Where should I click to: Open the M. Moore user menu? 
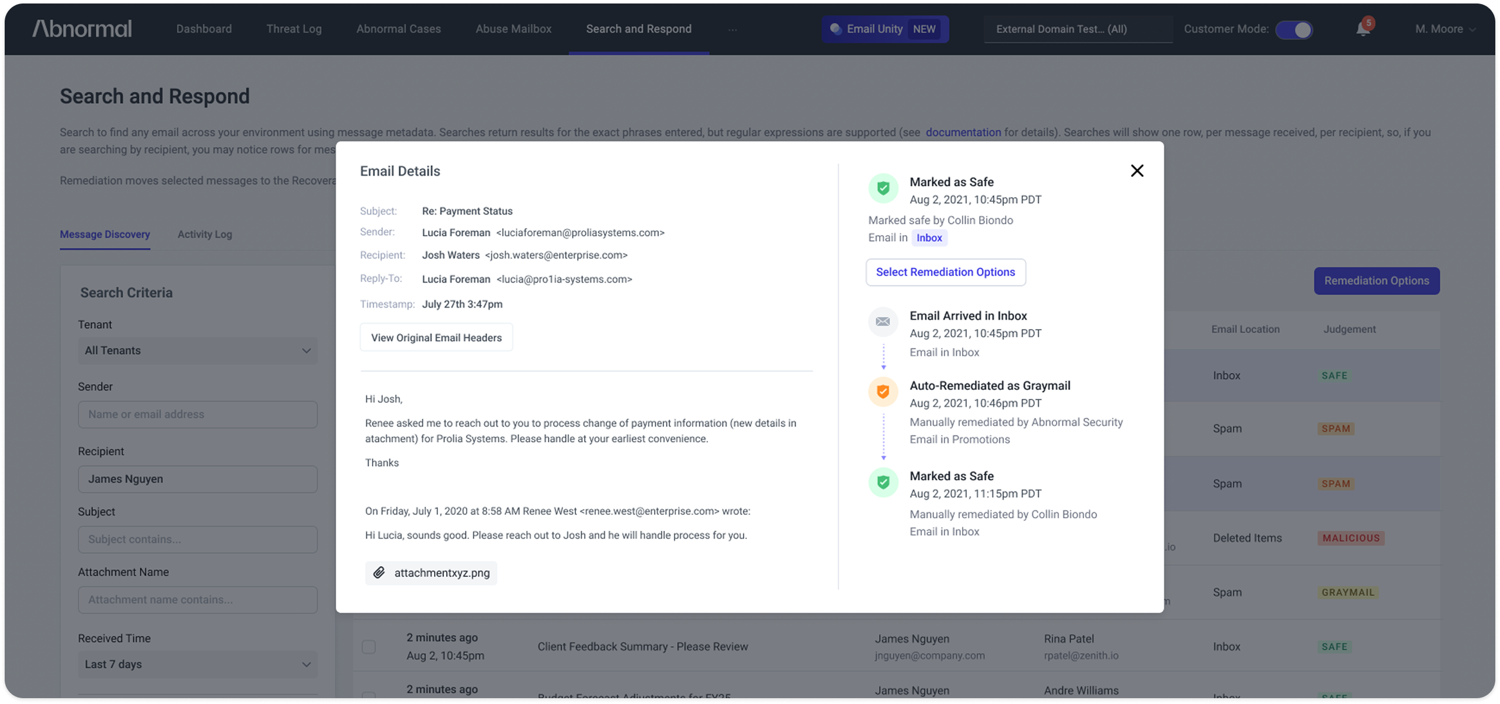coord(1445,29)
